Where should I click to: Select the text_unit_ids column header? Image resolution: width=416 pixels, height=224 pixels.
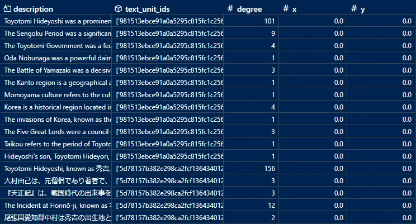147,9
